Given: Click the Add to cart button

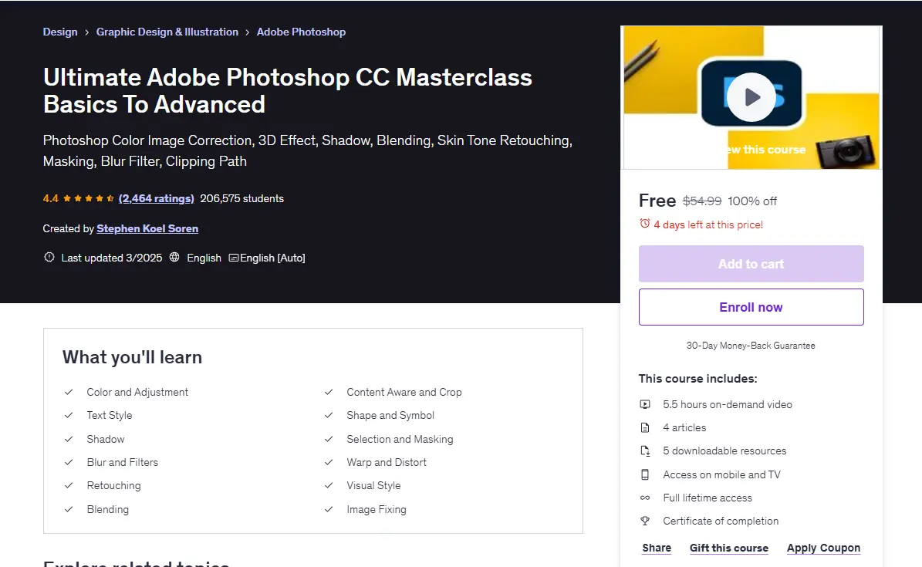Looking at the screenshot, I should click(751, 264).
